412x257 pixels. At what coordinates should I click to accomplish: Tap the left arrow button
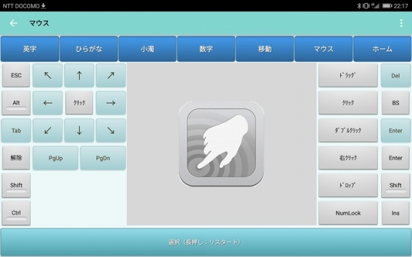pyautogui.click(x=47, y=103)
